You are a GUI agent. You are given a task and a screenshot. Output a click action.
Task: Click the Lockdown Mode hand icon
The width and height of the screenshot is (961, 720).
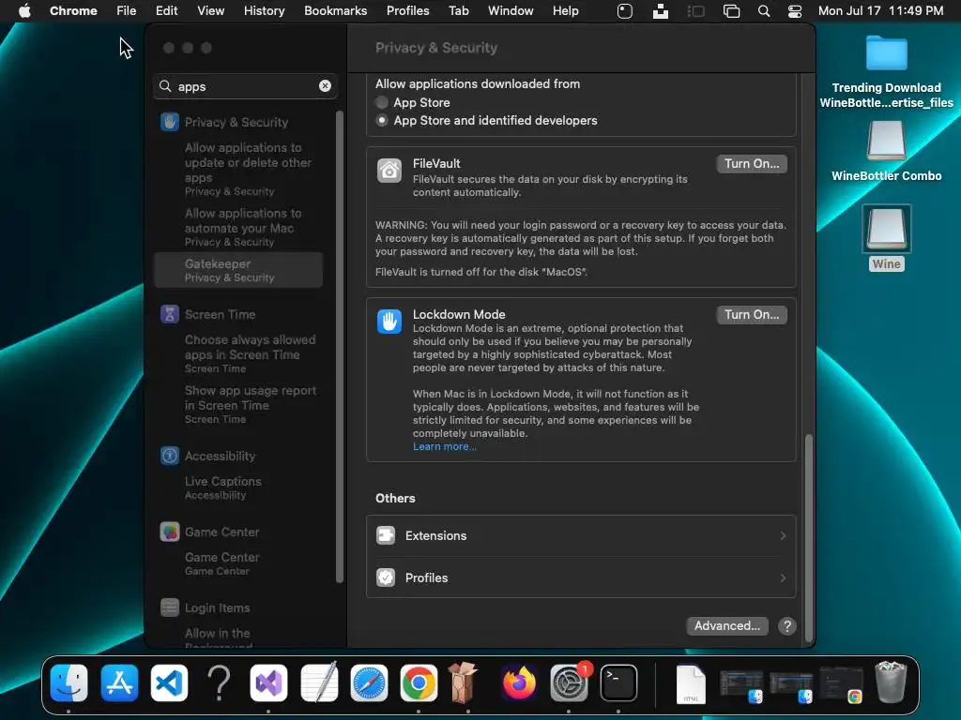[389, 322]
